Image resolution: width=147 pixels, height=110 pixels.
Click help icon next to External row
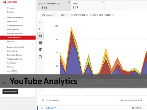tap(55, 108)
